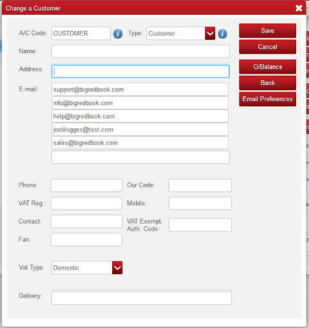
Task: Focus the VAT Exempt. Auth. Code field
Action: point(200,225)
